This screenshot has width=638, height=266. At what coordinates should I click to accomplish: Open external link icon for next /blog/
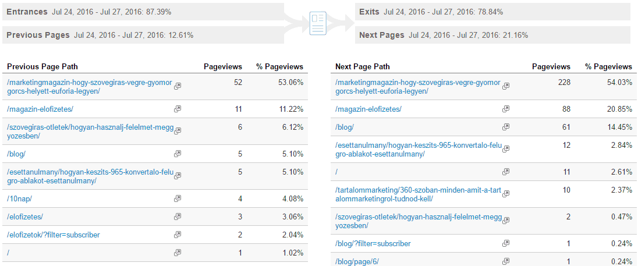506,127
